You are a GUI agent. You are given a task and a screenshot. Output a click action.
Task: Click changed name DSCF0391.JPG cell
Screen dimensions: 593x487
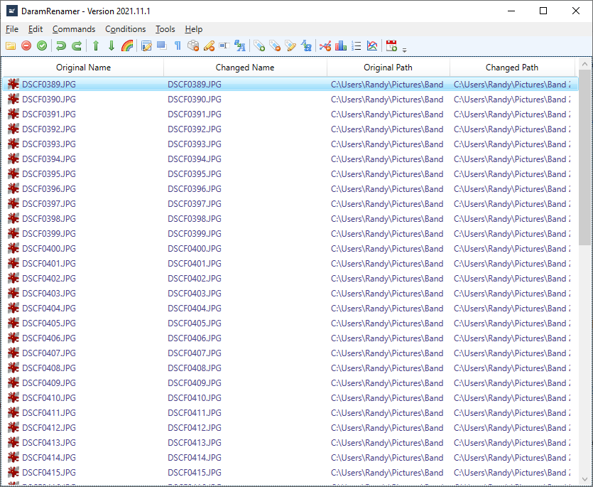click(195, 114)
